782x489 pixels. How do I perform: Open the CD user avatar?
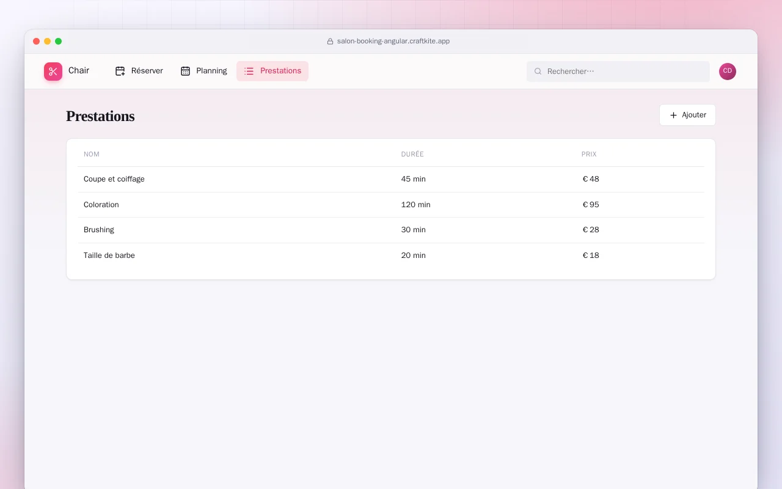(728, 72)
